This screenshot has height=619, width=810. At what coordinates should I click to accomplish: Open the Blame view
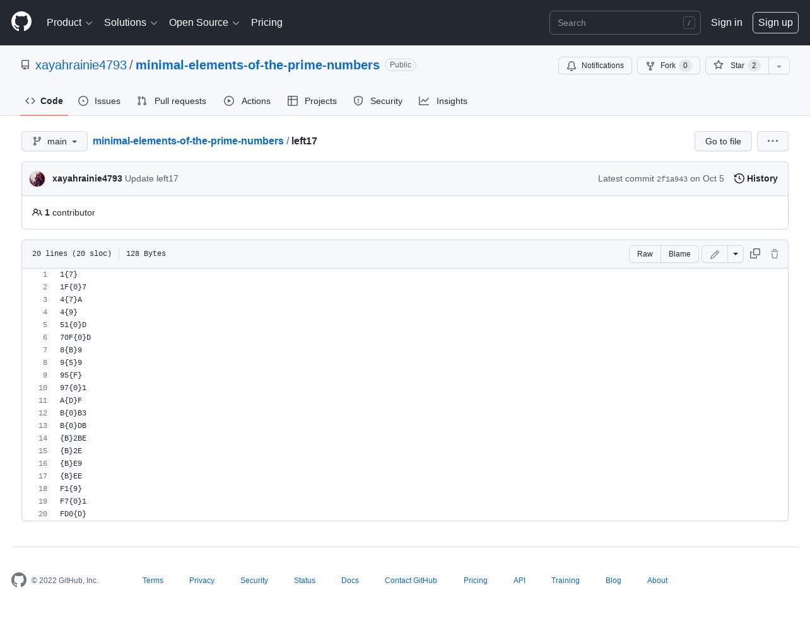point(679,254)
